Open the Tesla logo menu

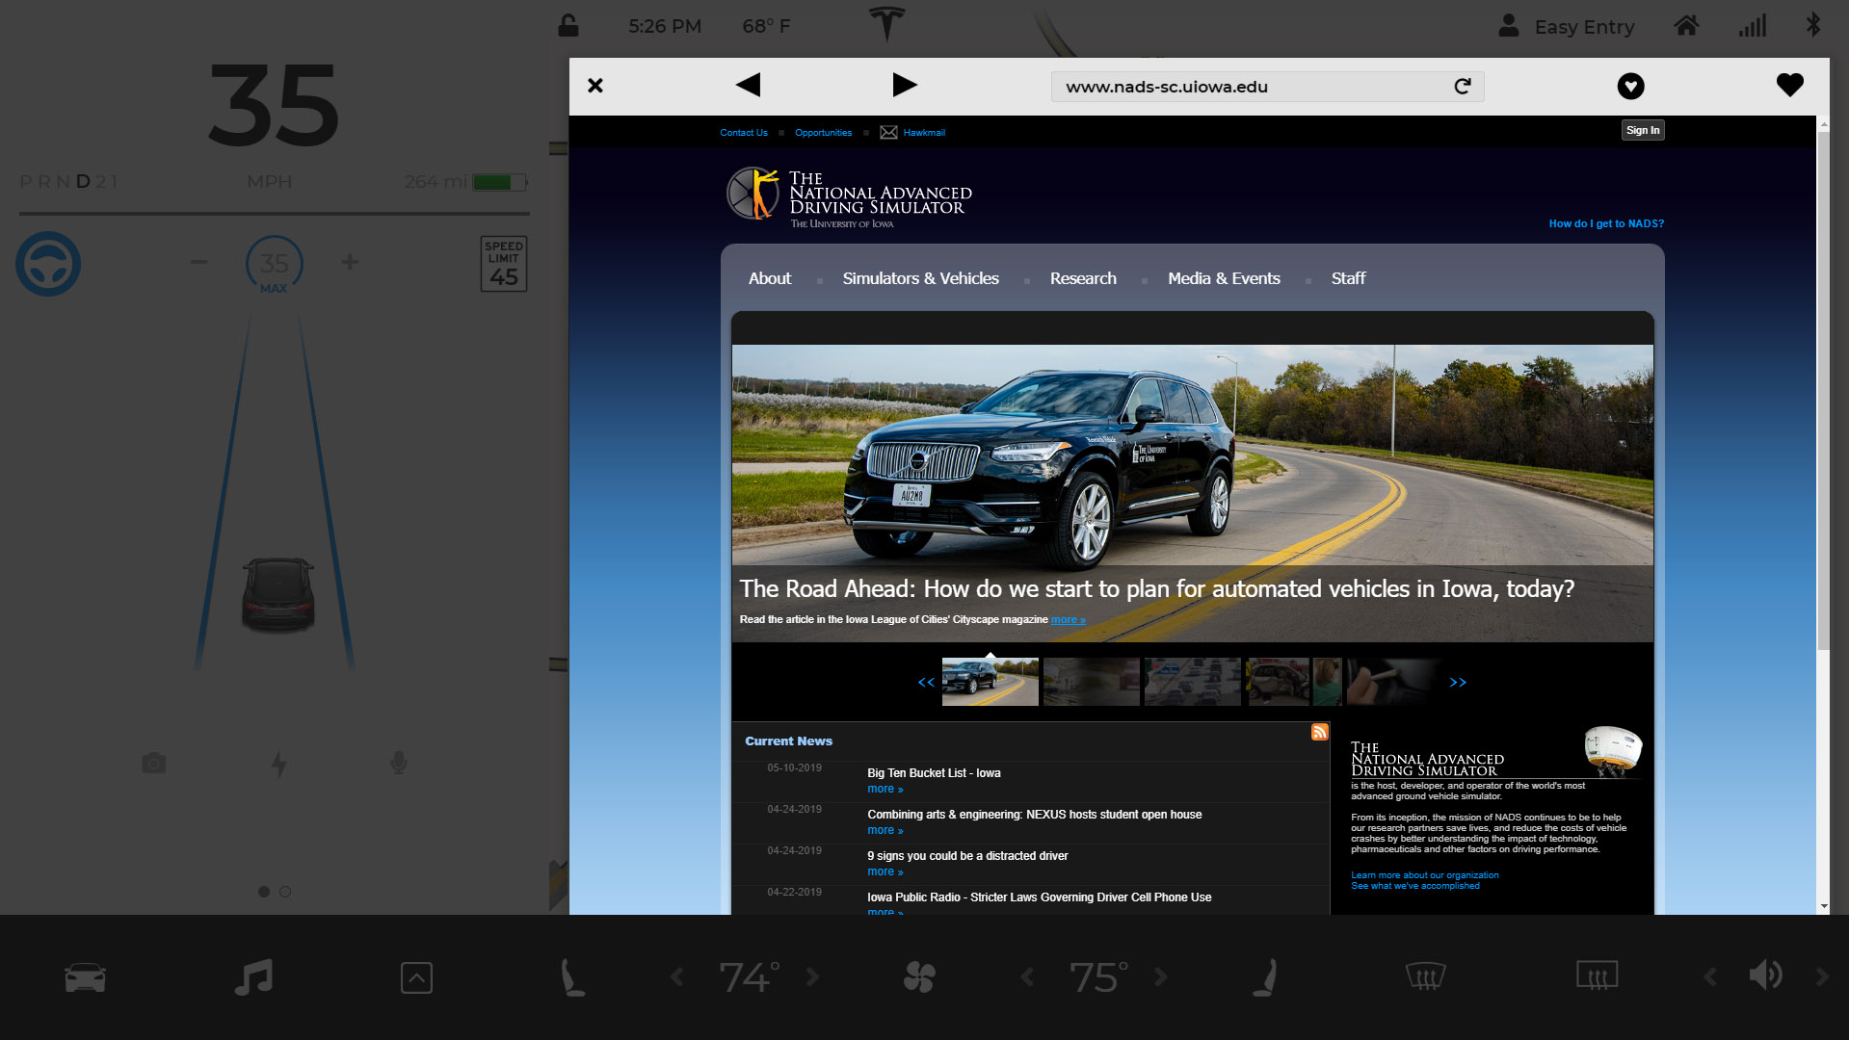(x=886, y=24)
